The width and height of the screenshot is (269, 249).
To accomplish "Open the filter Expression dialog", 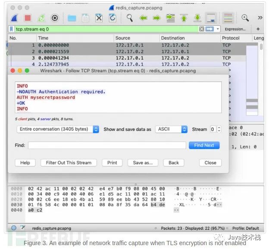I will [235, 29].
